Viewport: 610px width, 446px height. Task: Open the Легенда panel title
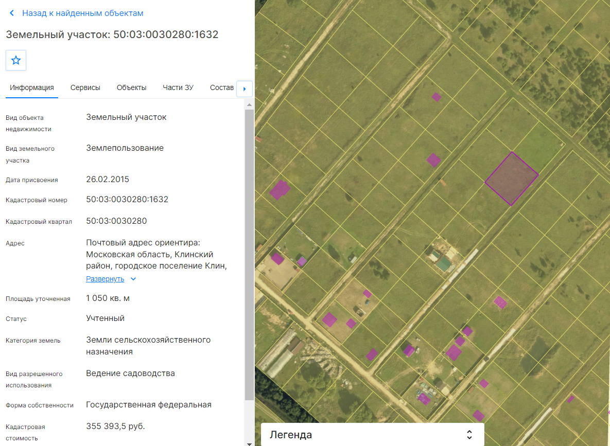[291, 435]
